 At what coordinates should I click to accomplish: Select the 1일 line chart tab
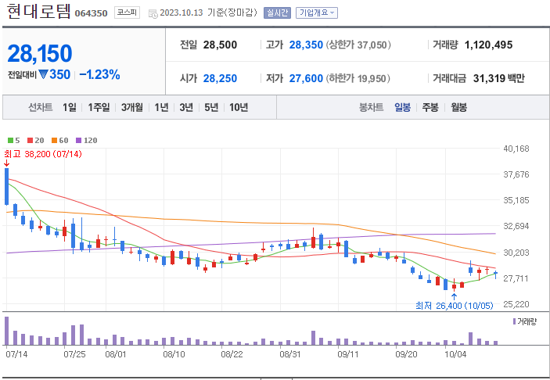(70, 107)
